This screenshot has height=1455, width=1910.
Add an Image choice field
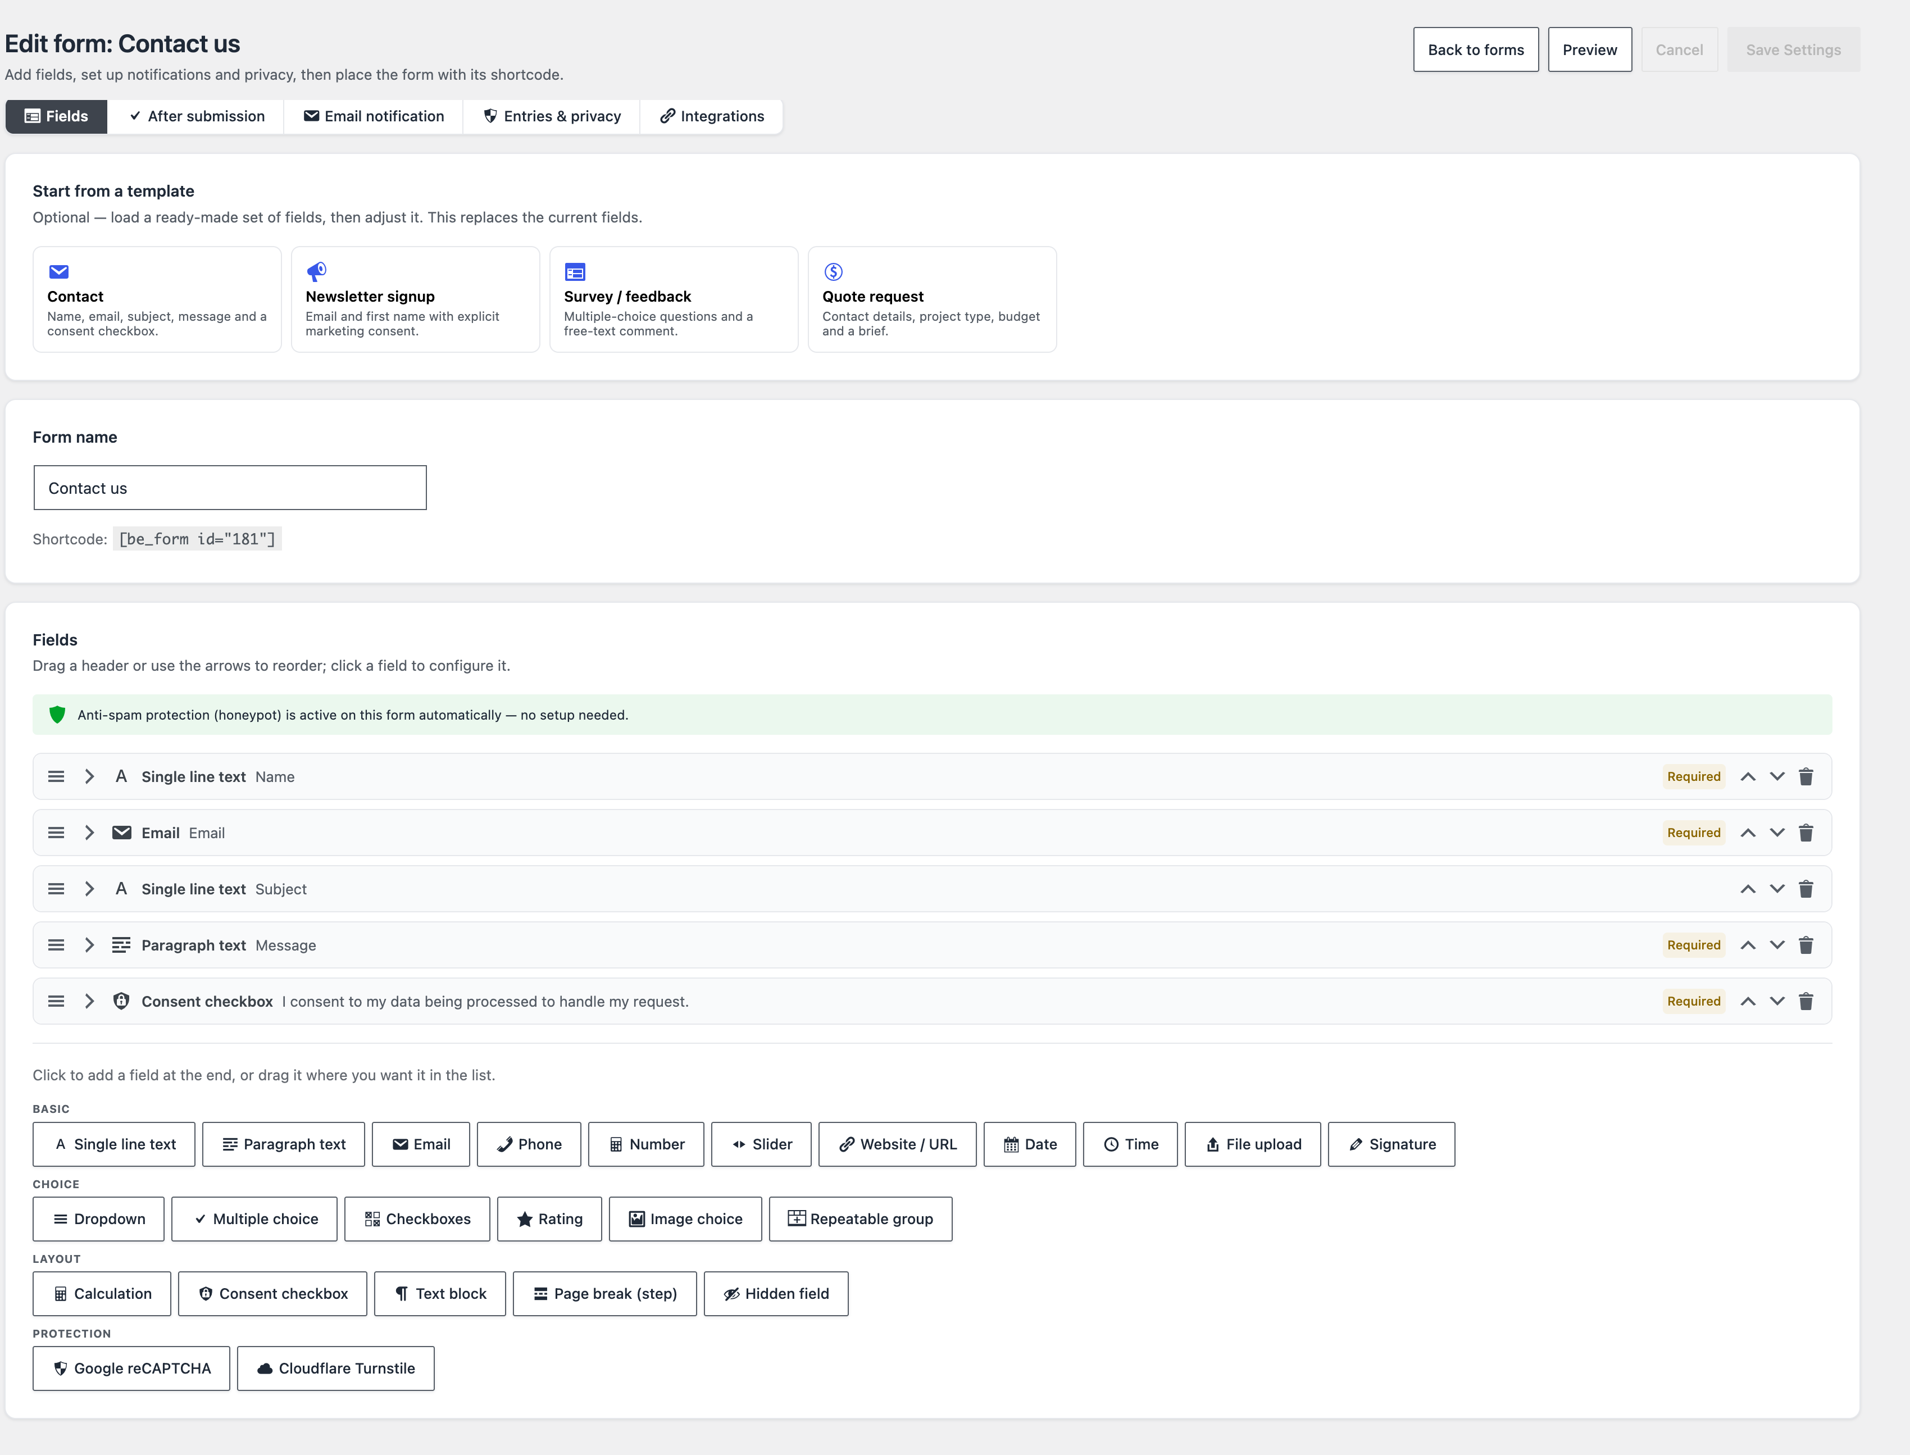685,1220
